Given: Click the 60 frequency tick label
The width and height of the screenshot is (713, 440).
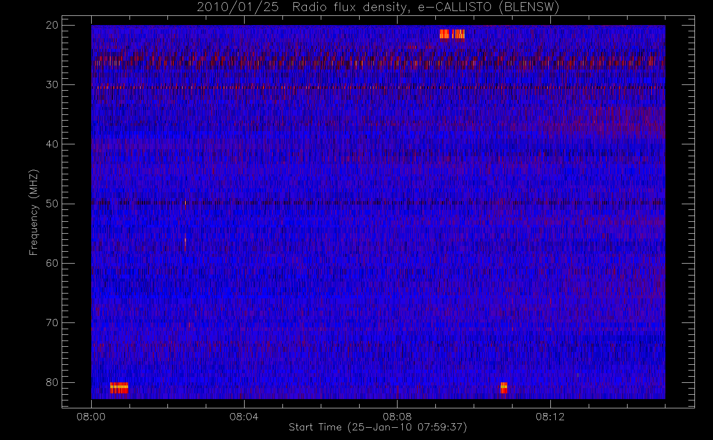Looking at the screenshot, I should tap(52, 263).
